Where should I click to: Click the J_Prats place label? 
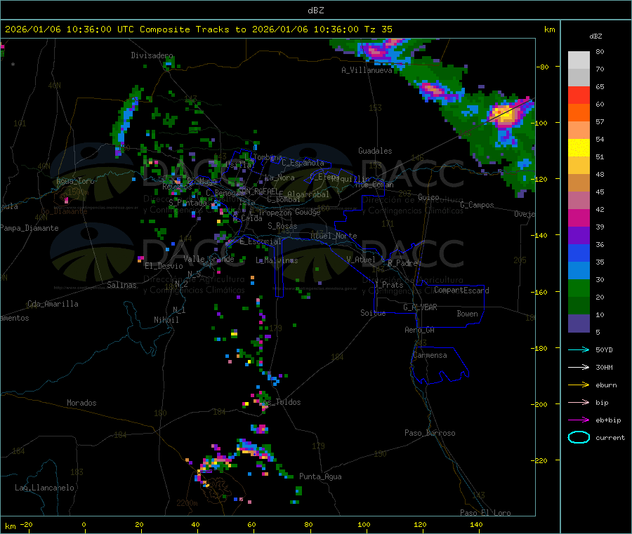coord(388,285)
